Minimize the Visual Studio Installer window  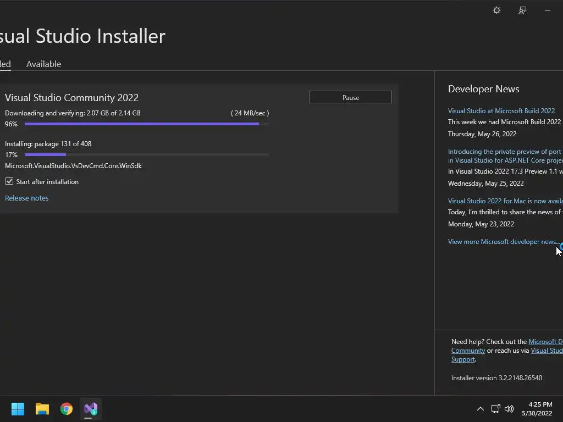pyautogui.click(x=548, y=10)
